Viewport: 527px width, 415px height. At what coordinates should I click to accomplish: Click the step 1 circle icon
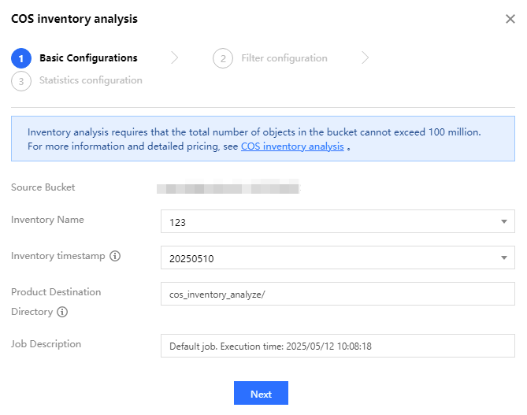click(20, 58)
